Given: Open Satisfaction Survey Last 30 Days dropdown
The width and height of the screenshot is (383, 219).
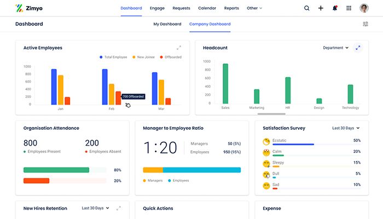Looking at the screenshot, I should [346, 128].
